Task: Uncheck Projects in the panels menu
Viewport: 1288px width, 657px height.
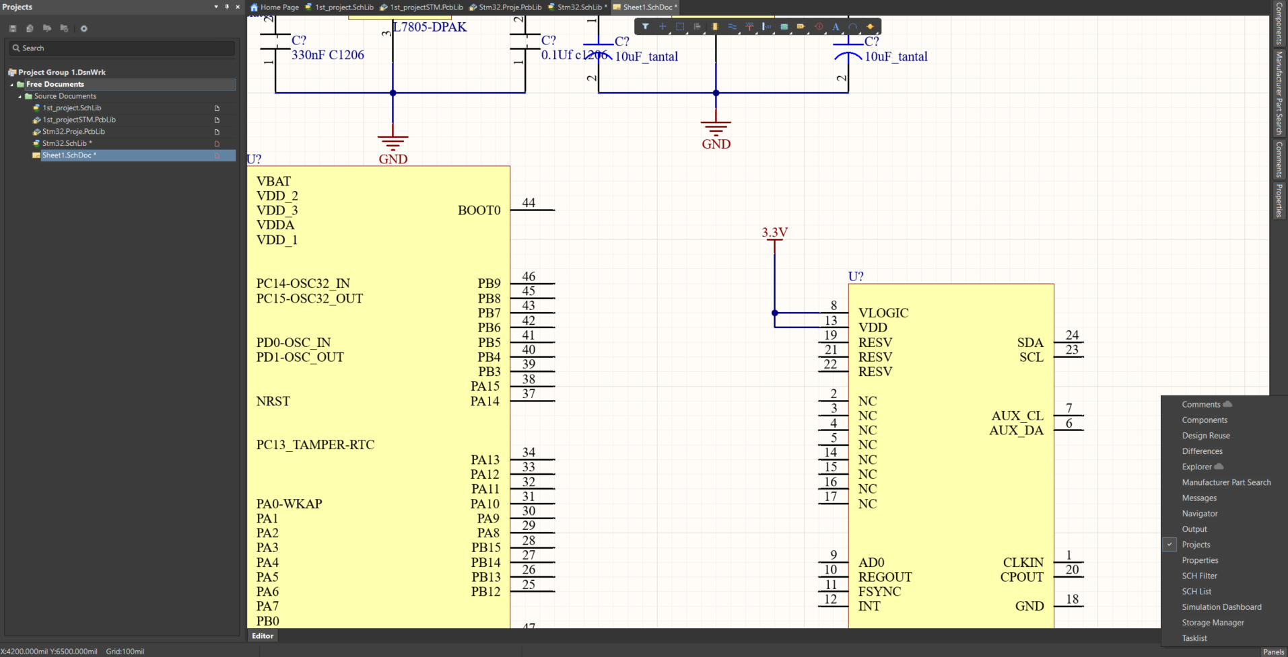Action: (1195, 545)
